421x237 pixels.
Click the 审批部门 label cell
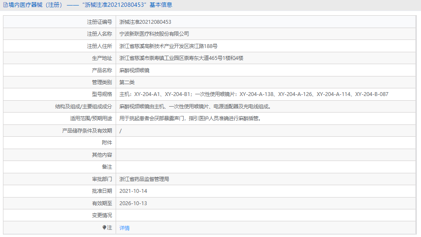pyautogui.click(x=60, y=179)
